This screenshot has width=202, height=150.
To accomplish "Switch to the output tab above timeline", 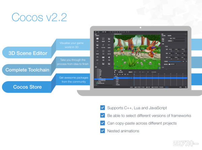I will pyautogui.click(x=121, y=70).
